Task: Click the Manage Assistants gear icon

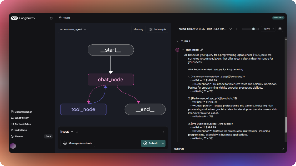Action: (65, 144)
